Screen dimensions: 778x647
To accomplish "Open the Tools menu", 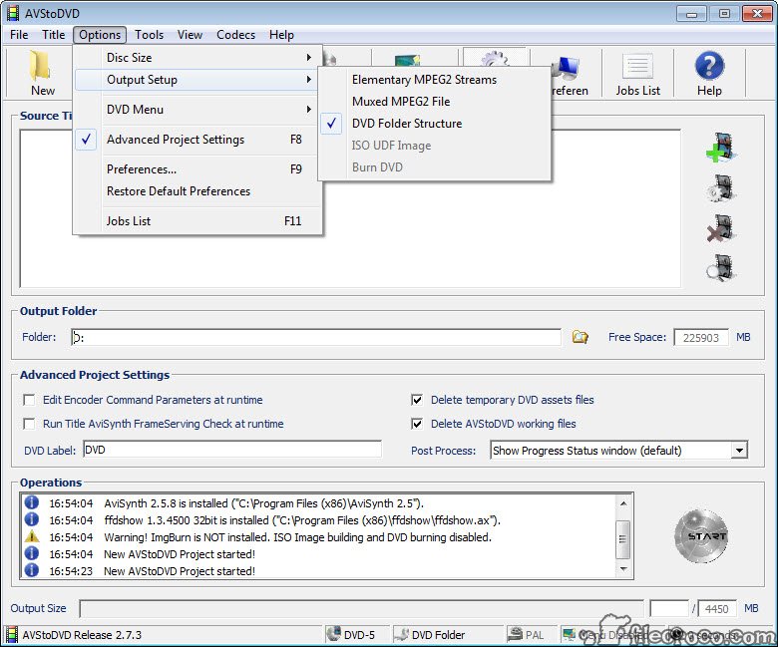I will pyautogui.click(x=149, y=35).
